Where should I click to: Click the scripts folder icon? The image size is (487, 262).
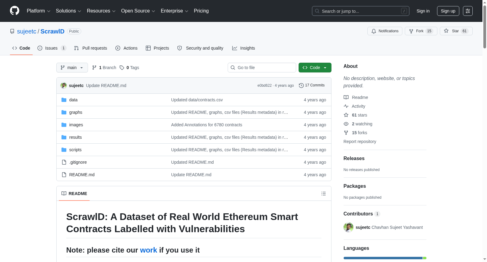click(x=64, y=150)
